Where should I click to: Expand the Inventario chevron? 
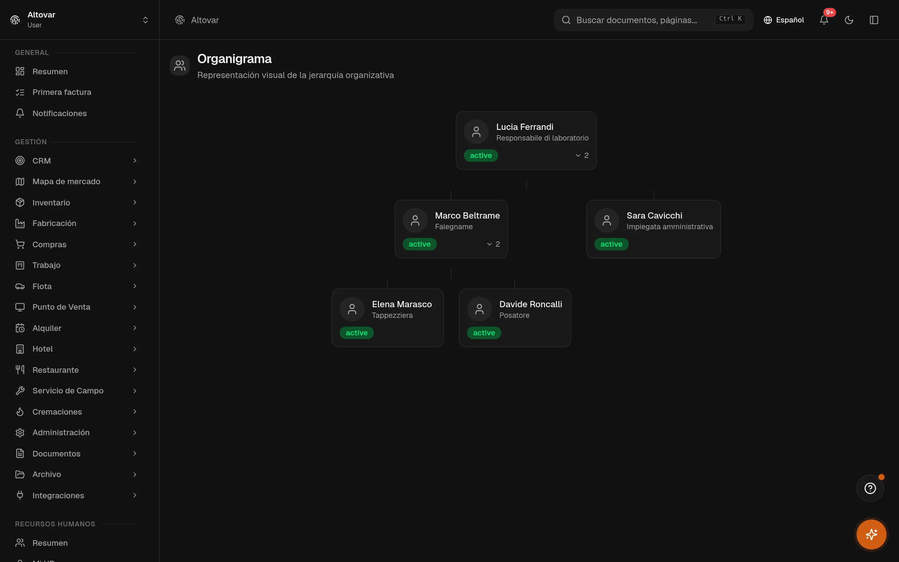tap(135, 203)
